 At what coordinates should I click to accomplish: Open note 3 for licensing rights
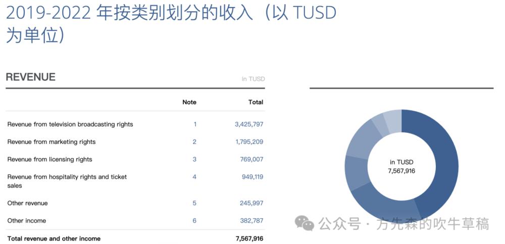pyautogui.click(x=194, y=160)
